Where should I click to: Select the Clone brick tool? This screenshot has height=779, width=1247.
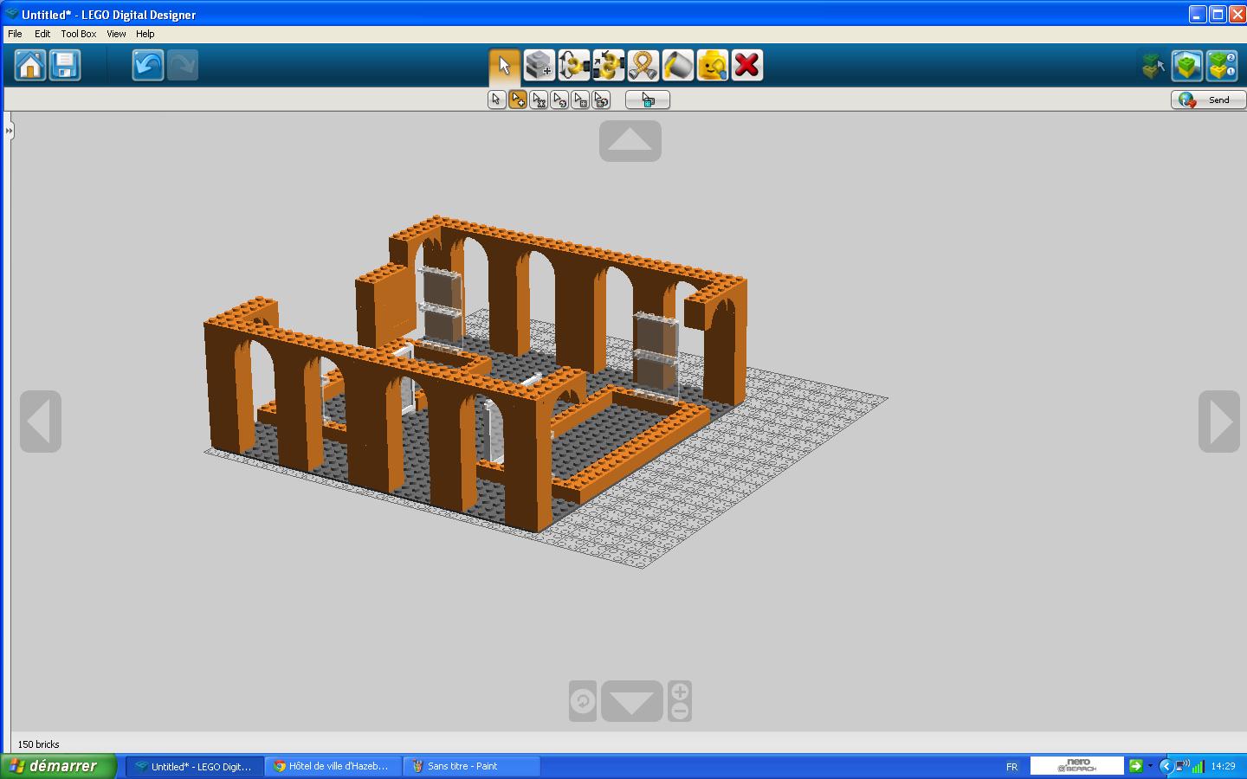click(539, 65)
